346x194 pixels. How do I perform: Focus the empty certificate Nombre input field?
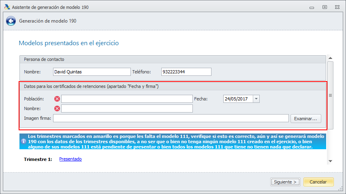(127, 108)
